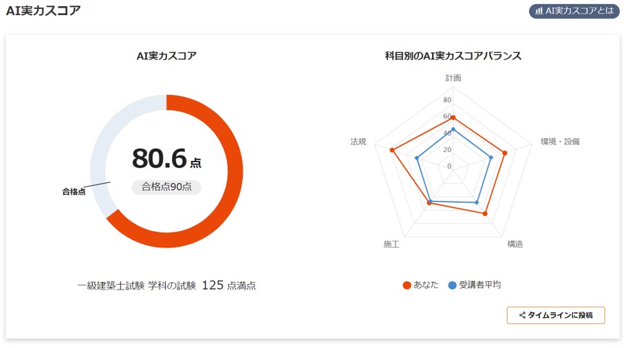Select the 計画 axis label
This screenshot has height=348, width=630.
click(453, 78)
